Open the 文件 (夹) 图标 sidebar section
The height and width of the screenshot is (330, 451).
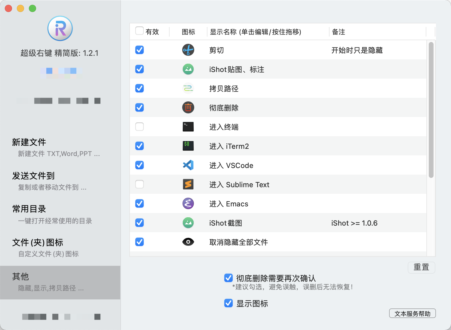[x=60, y=248]
